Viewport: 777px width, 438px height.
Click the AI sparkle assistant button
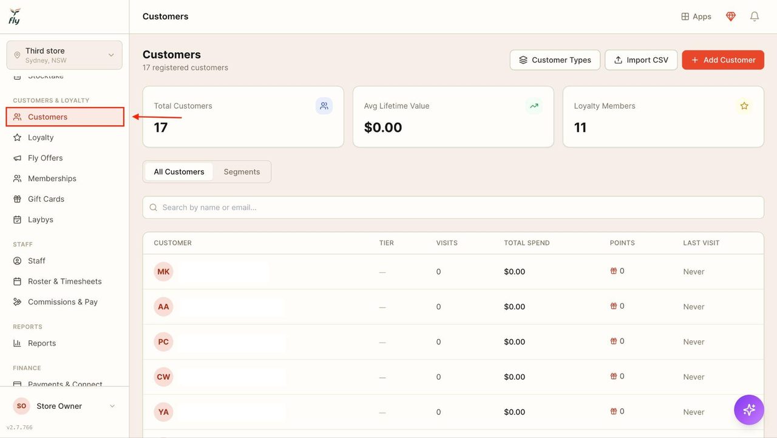pyautogui.click(x=749, y=409)
